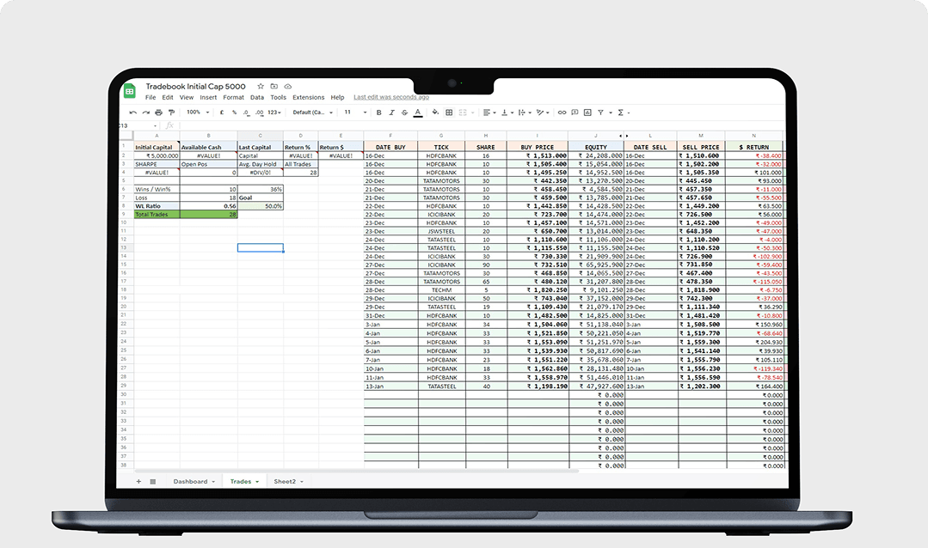Add a new sheet with plus icon
928x548 pixels.
tap(138, 482)
